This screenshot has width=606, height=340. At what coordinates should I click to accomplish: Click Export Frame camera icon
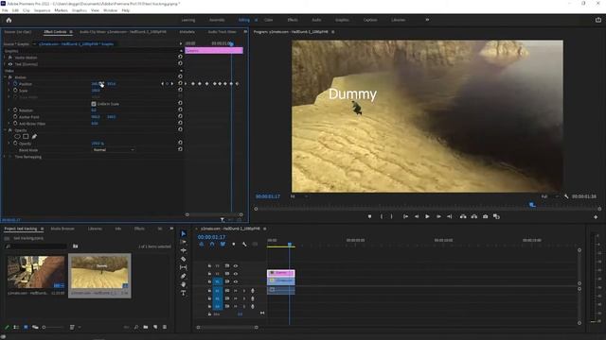486,216
